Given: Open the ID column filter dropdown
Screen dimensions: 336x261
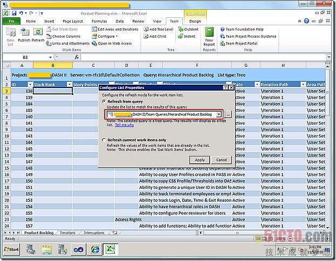Looking at the screenshot, I should coord(30,85).
